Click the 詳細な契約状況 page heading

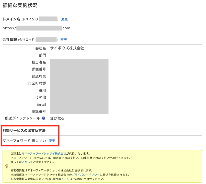(x=20, y=5)
